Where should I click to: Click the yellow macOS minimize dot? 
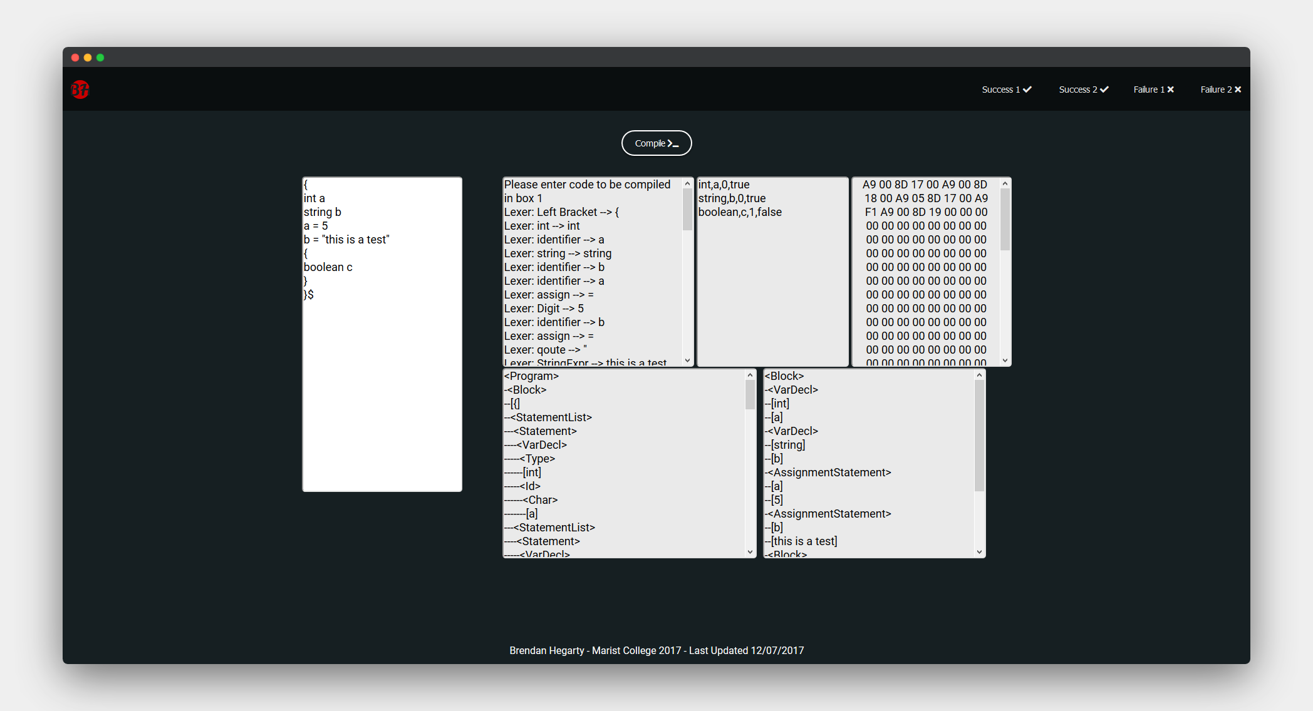coord(88,58)
